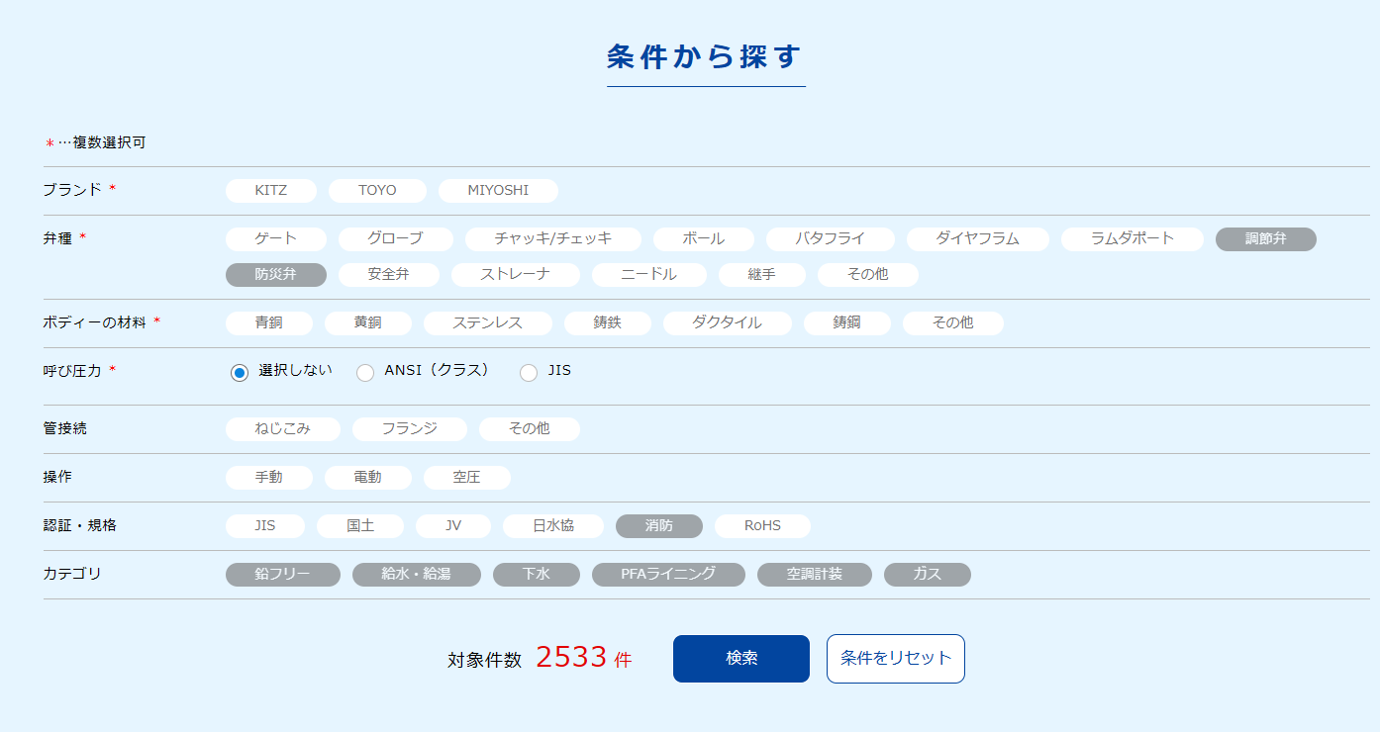Screen dimensions: 1380x732
Task: Turn off the 防災弁 filter
Action: tap(275, 275)
